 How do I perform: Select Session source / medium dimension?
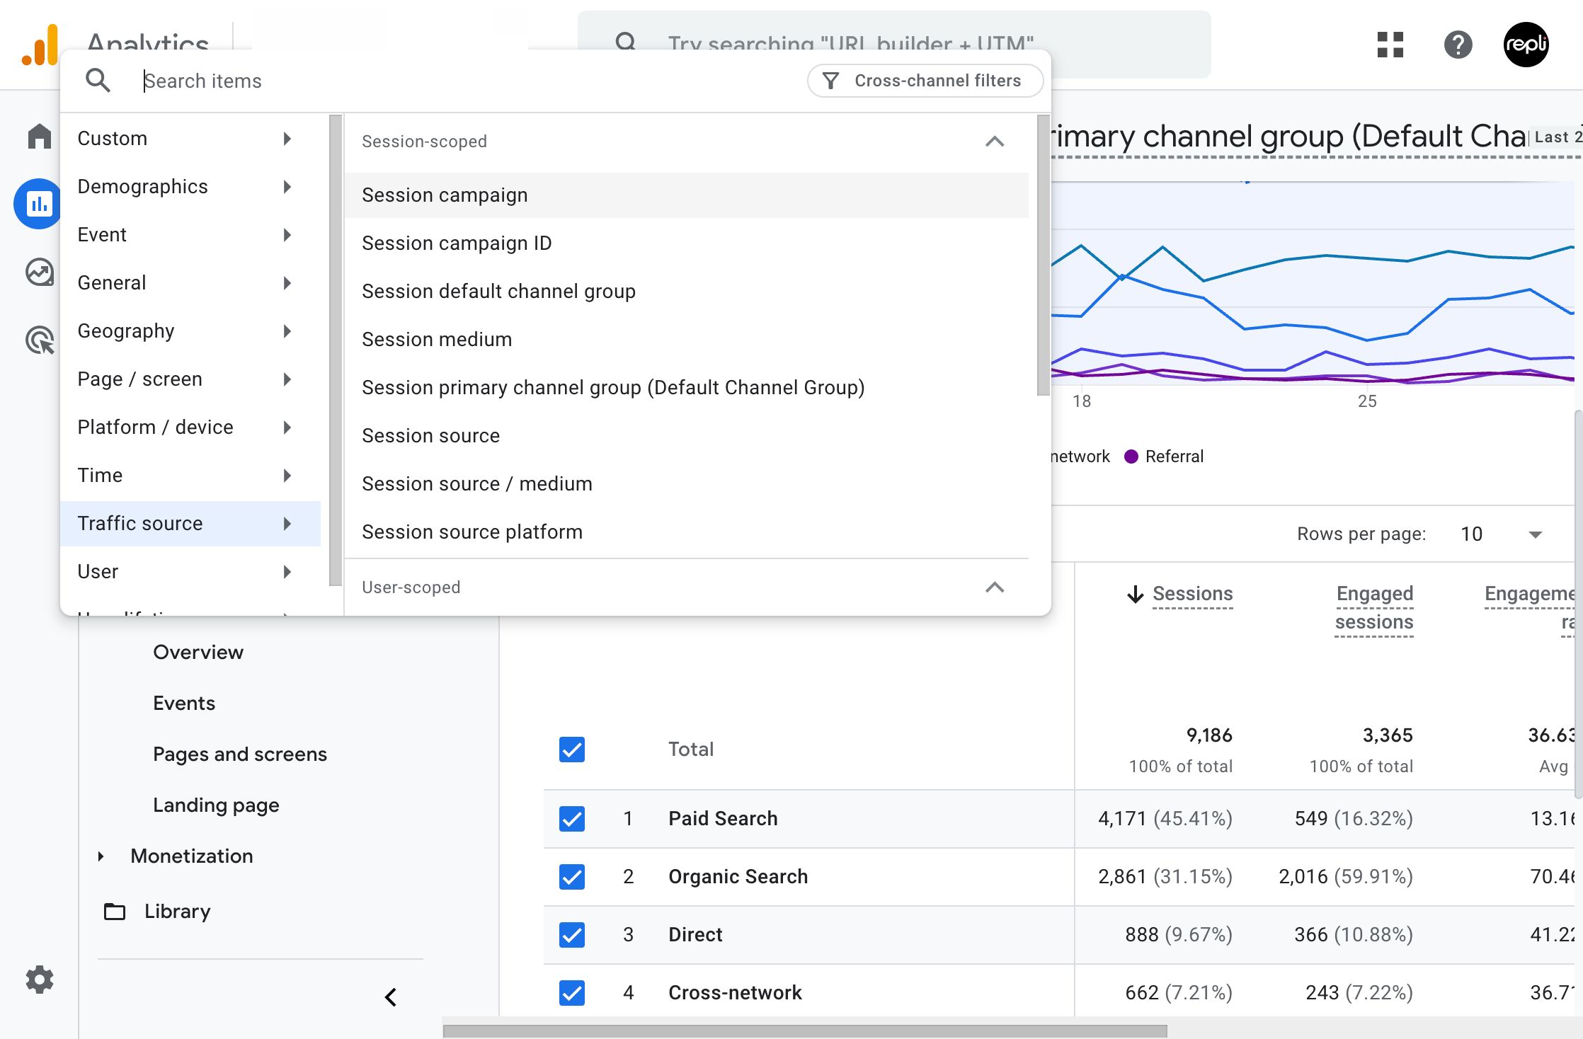[x=686, y=484]
